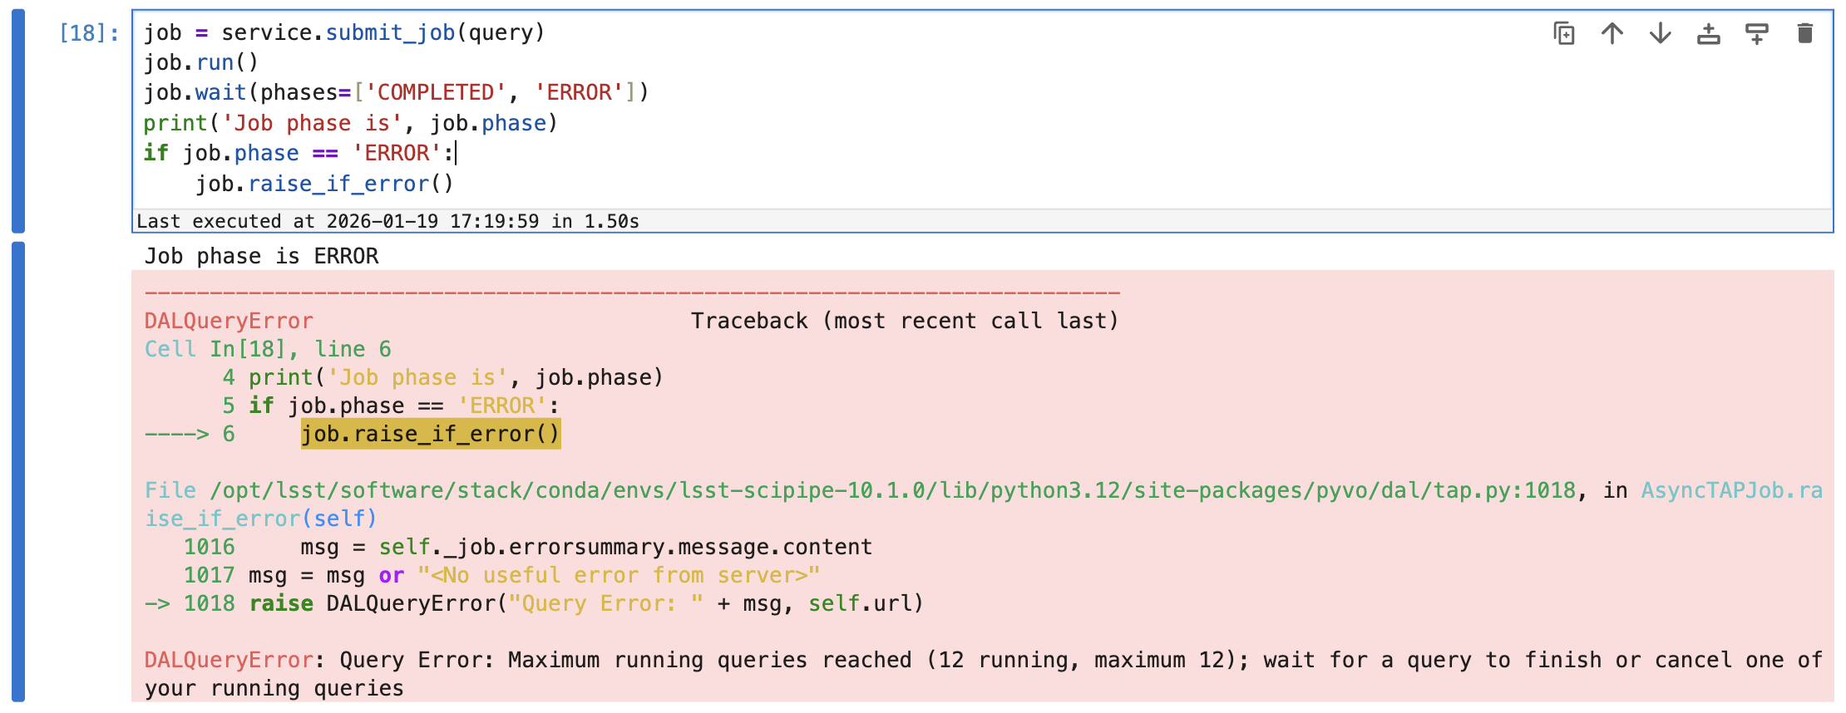Move the cell up with arrow icon
Screen dimensions: 1846x713
pyautogui.click(x=1612, y=33)
